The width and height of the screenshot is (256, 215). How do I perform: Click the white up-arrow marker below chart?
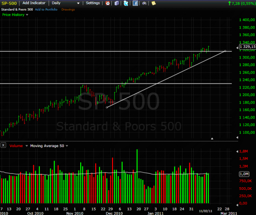(x=212, y=138)
